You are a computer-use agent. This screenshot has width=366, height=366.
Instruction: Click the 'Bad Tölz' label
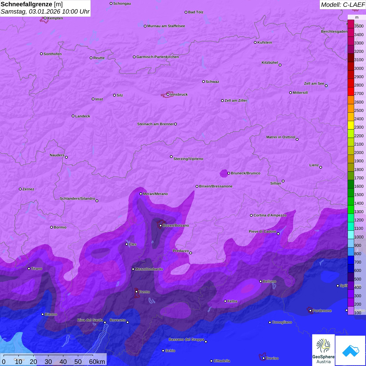[x=196, y=12]
